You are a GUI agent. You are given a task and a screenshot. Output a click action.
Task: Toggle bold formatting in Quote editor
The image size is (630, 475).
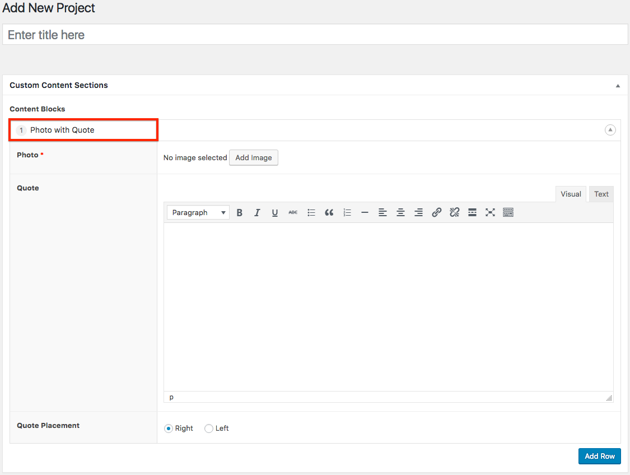[x=240, y=213]
